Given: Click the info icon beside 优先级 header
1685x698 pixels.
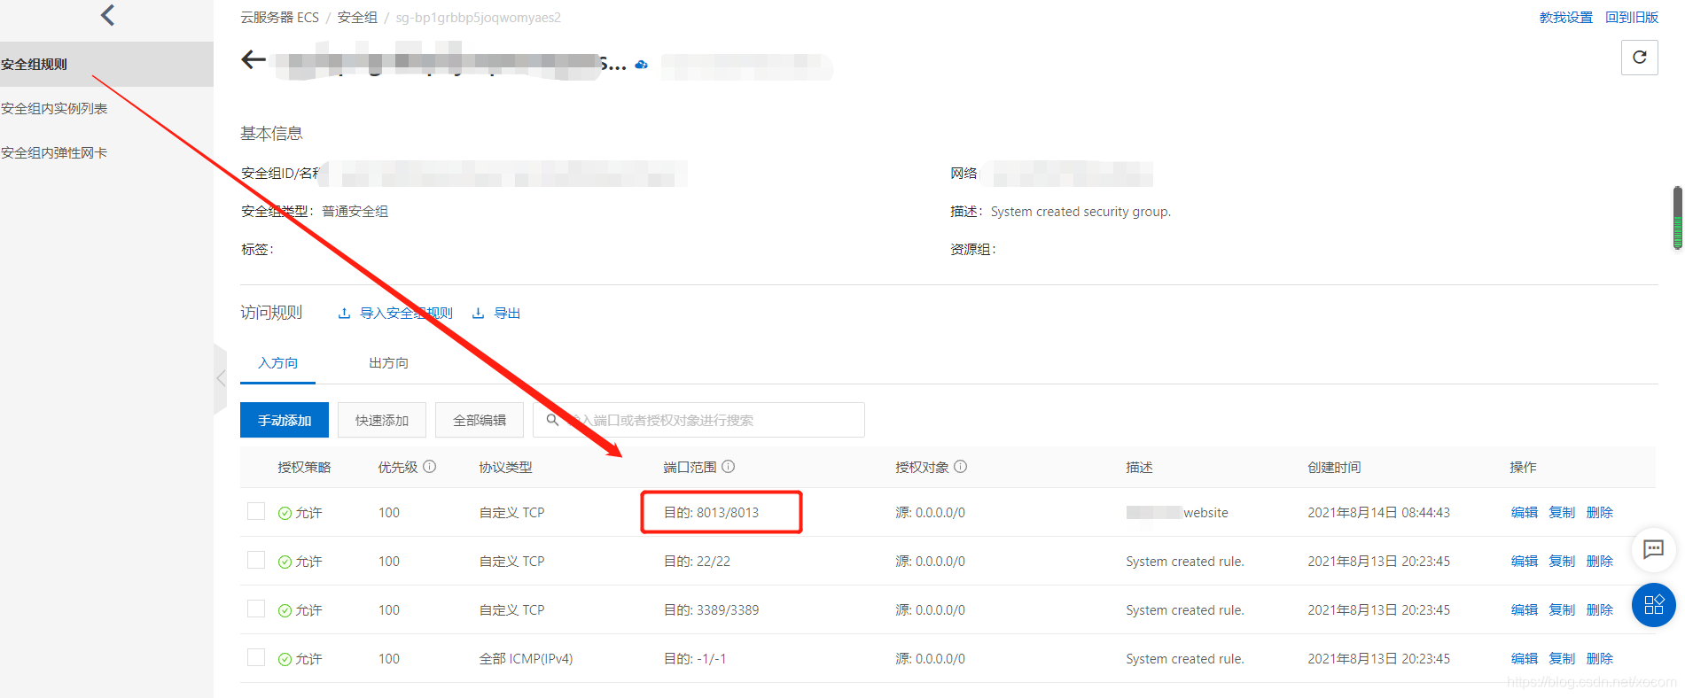Looking at the screenshot, I should (430, 467).
